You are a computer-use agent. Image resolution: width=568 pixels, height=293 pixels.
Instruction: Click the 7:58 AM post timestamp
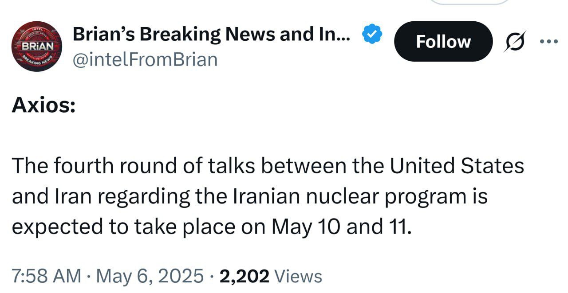point(46,276)
